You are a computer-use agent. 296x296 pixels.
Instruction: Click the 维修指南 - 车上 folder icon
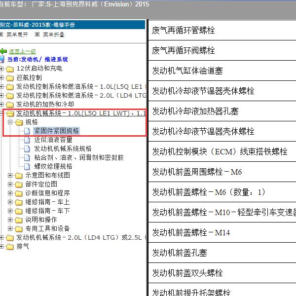[19, 202]
